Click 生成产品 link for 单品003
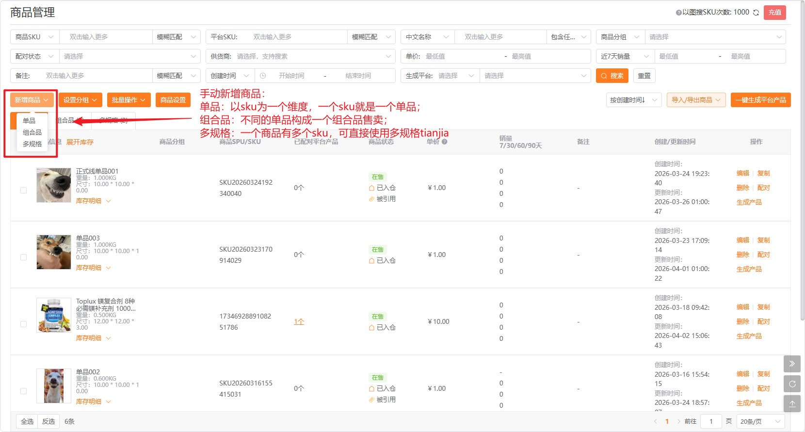The height and width of the screenshot is (432, 805). (749, 269)
